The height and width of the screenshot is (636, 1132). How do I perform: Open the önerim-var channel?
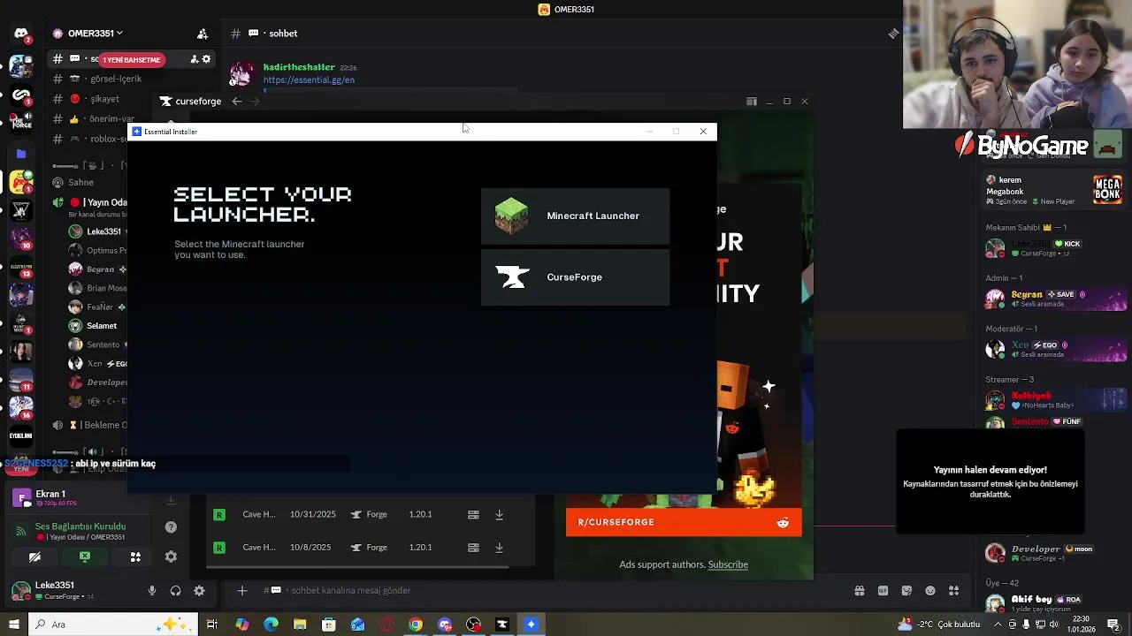pos(111,119)
